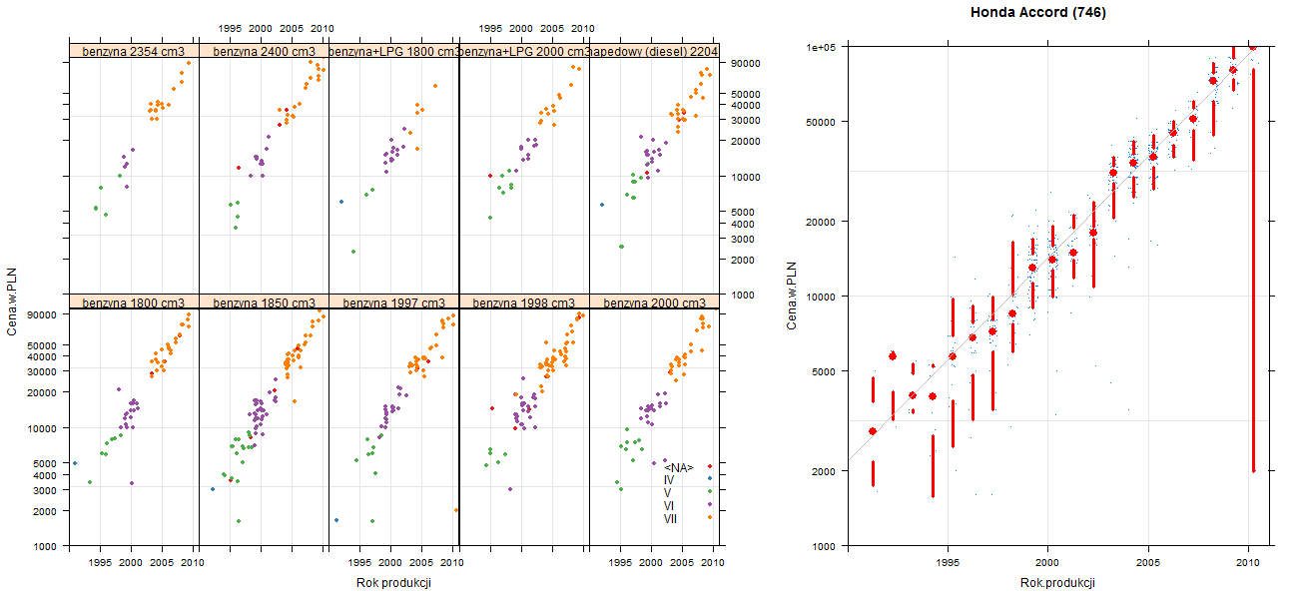Select the "10000" tick in Honda Accord plot
Viewport: 1298px width, 599px height.
pos(823,297)
